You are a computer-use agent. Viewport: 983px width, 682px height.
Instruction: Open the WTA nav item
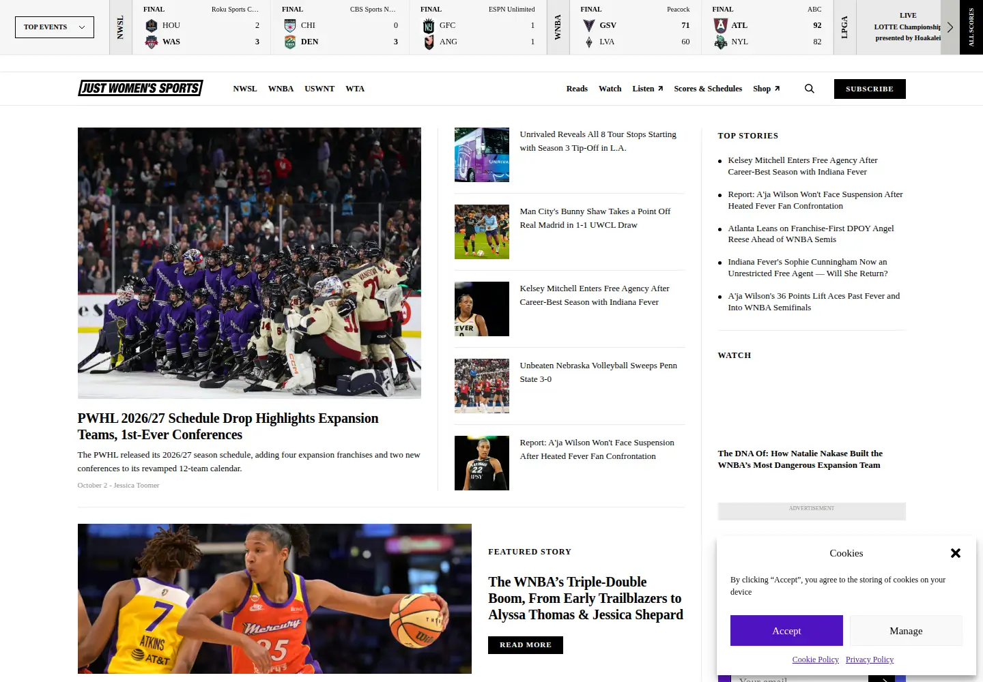click(x=355, y=89)
